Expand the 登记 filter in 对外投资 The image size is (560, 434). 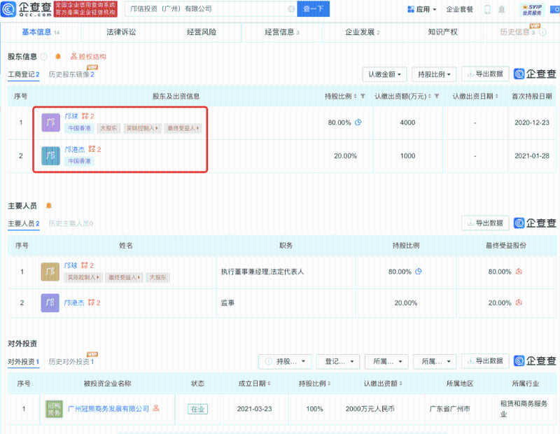(x=338, y=361)
